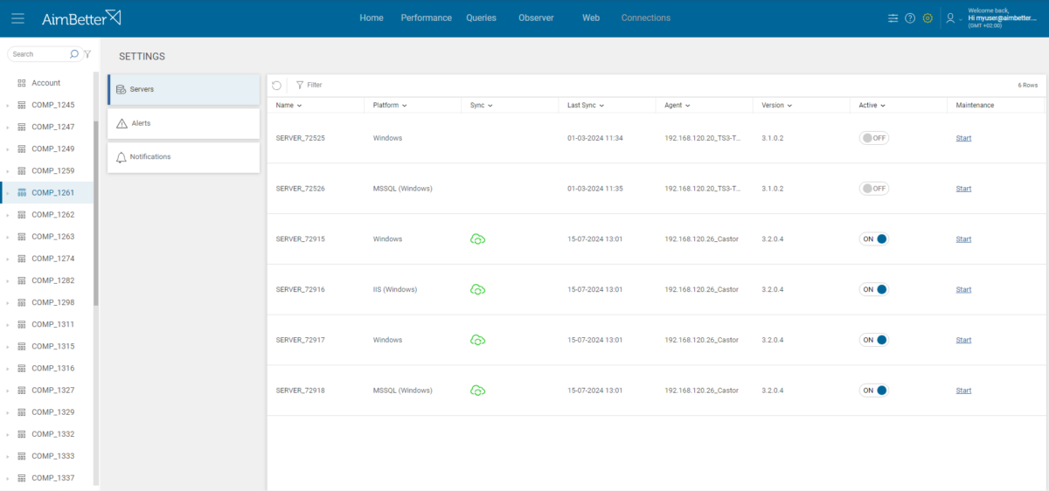Click the help question mark icon
Viewport: 1049px width, 491px height.
[x=910, y=18]
